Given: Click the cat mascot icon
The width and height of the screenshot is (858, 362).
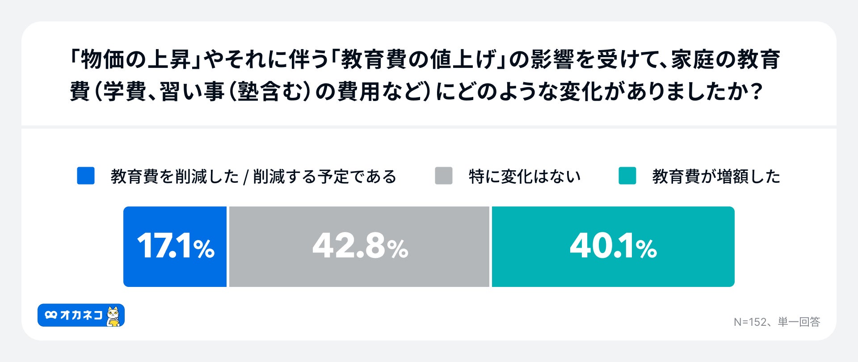Looking at the screenshot, I should 114,316.
